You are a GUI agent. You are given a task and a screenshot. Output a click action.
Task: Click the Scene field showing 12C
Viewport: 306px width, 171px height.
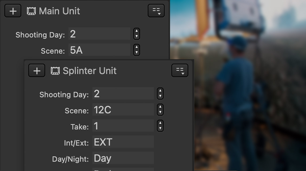(x=123, y=110)
